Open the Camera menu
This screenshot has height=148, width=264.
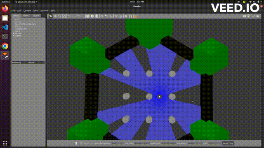[27, 11]
